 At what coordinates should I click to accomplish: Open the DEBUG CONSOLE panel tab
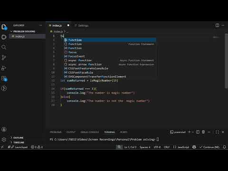point(90,132)
